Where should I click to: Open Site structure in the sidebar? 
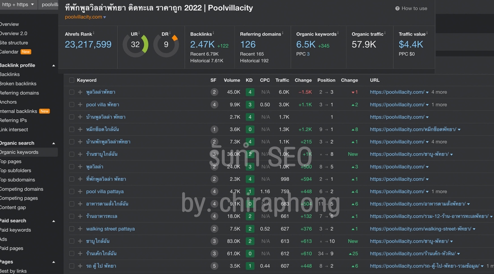pos(14,43)
